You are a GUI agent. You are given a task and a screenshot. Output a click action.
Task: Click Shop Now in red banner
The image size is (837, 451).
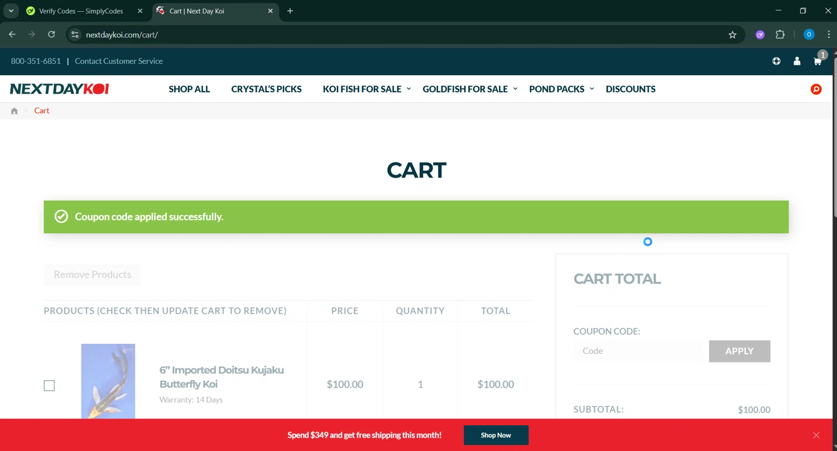496,435
